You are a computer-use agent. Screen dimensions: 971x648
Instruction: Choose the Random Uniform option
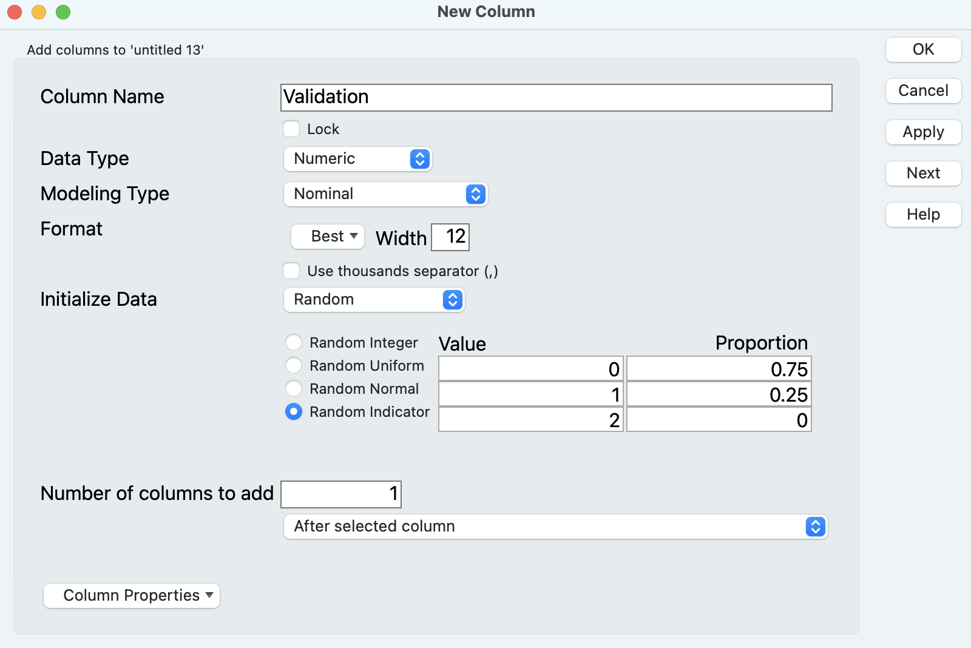point(294,366)
